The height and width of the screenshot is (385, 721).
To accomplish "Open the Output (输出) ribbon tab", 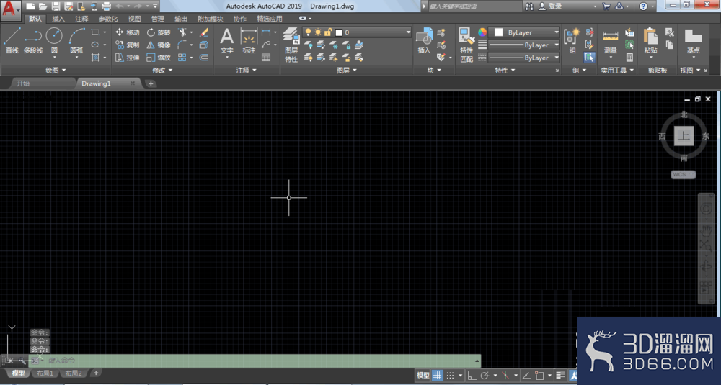I will [181, 19].
